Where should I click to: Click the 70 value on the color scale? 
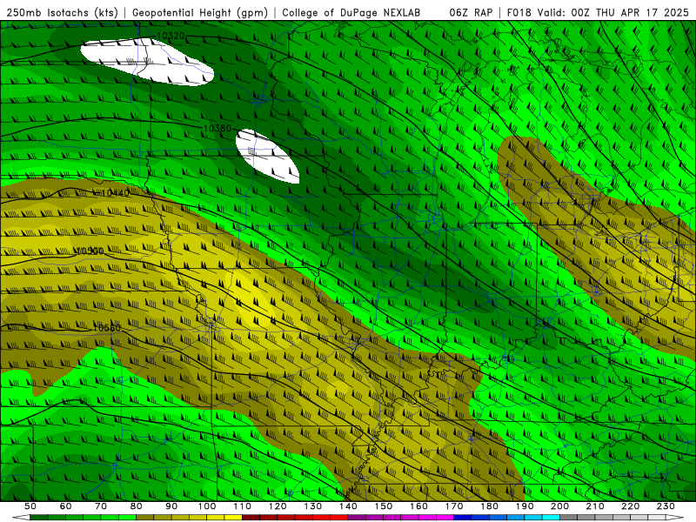(101, 506)
